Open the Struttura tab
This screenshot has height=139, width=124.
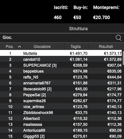tap(78, 29)
